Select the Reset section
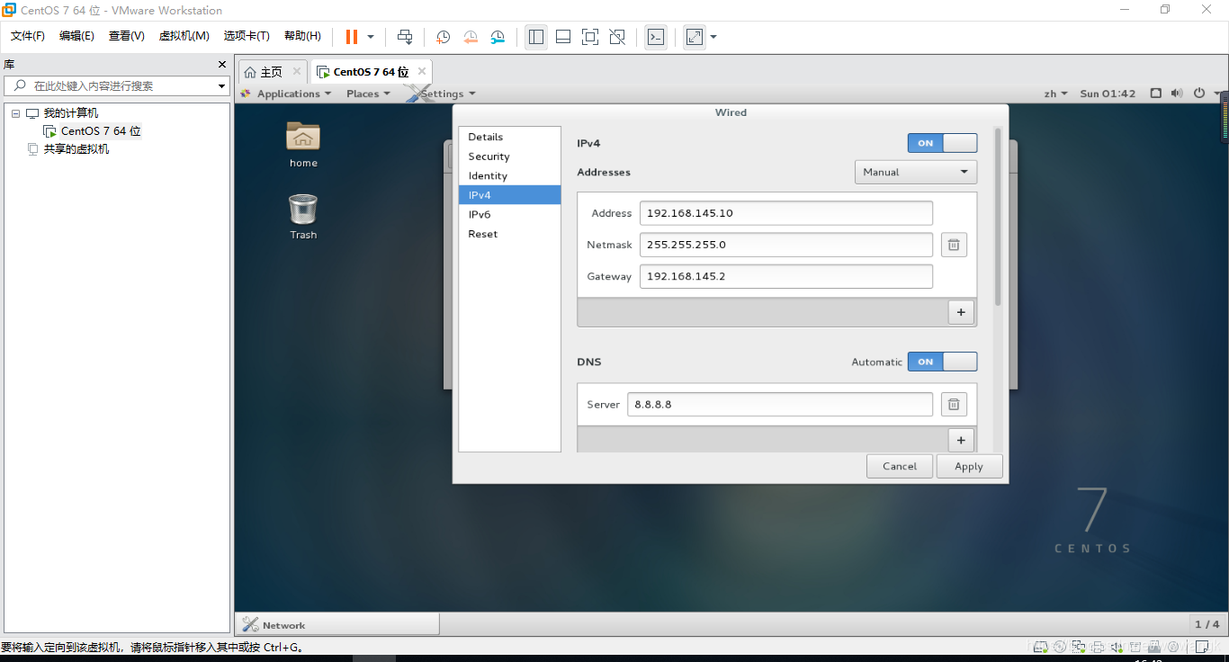 pos(509,234)
